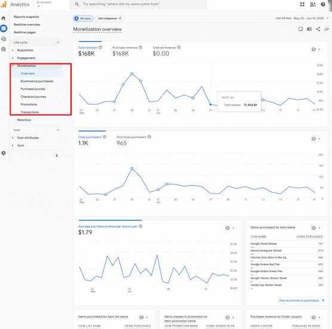Screen dimensions: 332x329
Task: Open Checkout journey report
Action: 33,97
